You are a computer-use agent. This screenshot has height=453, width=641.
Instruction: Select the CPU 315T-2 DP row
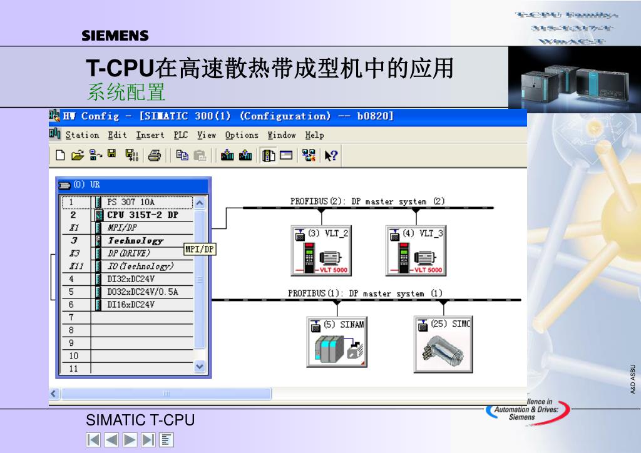127,215
